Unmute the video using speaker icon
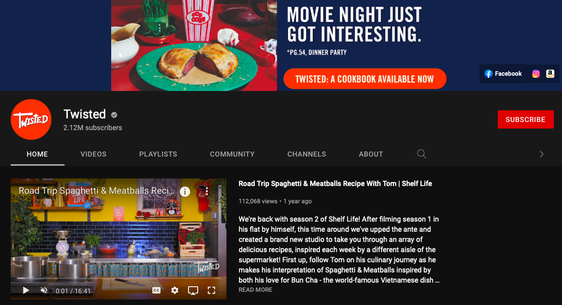Image resolution: width=562 pixels, height=305 pixels. tap(44, 290)
